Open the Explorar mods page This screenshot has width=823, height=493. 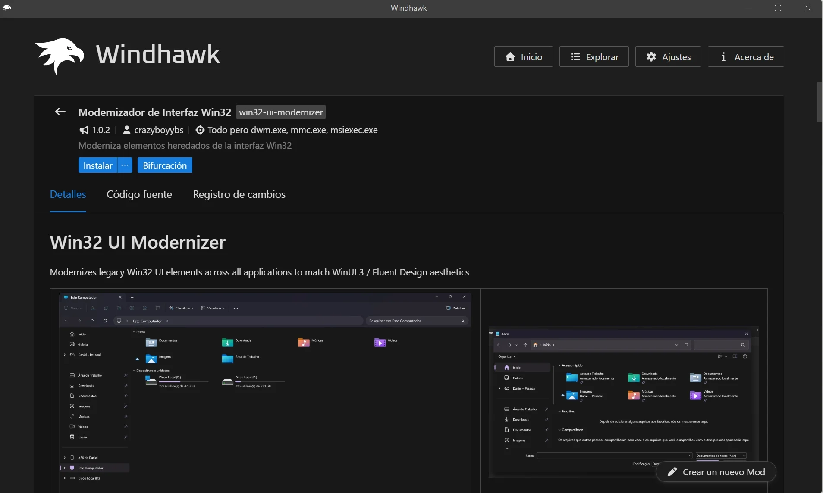click(x=594, y=56)
